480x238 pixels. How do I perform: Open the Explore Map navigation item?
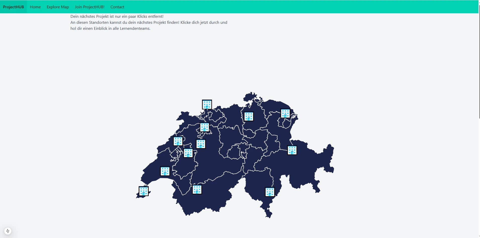point(58,7)
